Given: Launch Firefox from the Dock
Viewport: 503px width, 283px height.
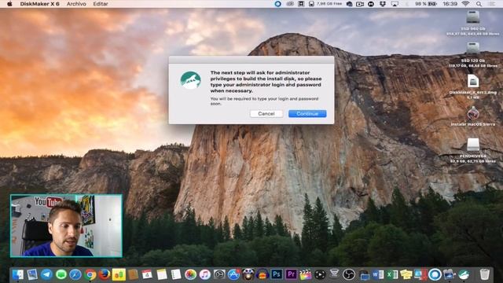Looking at the screenshot, I should (x=105, y=274).
